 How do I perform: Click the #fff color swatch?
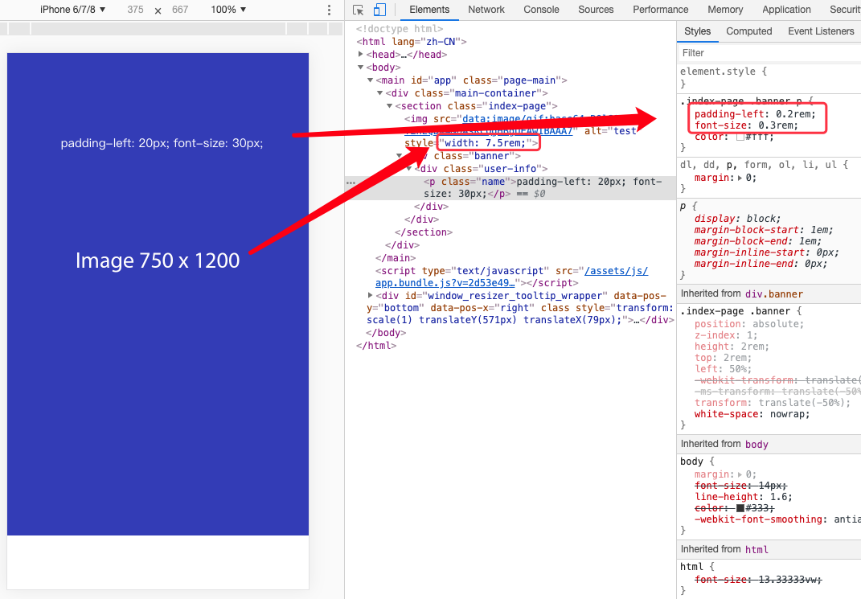tap(740, 137)
